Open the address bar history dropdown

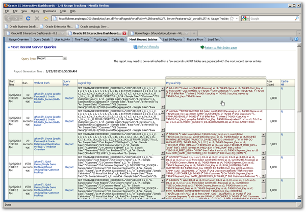tap(237, 19)
